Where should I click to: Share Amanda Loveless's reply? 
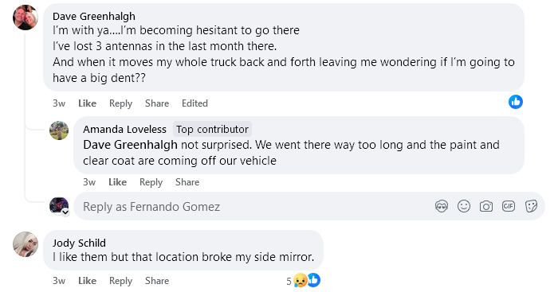[x=187, y=182]
